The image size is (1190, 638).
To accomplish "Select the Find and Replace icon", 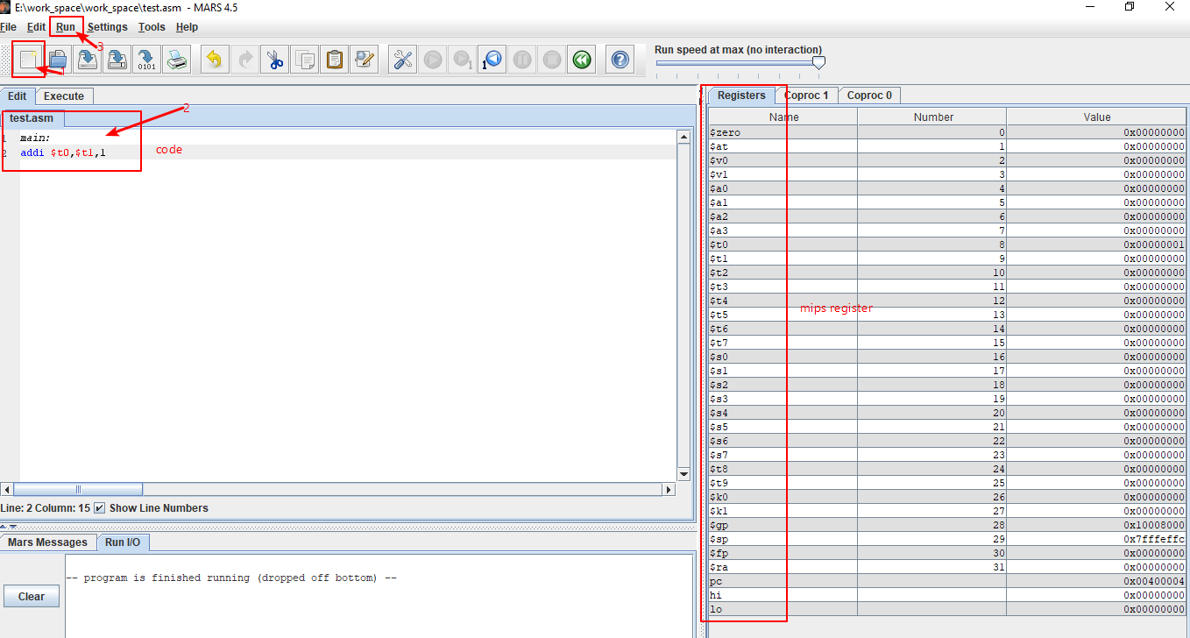I will coord(364,59).
